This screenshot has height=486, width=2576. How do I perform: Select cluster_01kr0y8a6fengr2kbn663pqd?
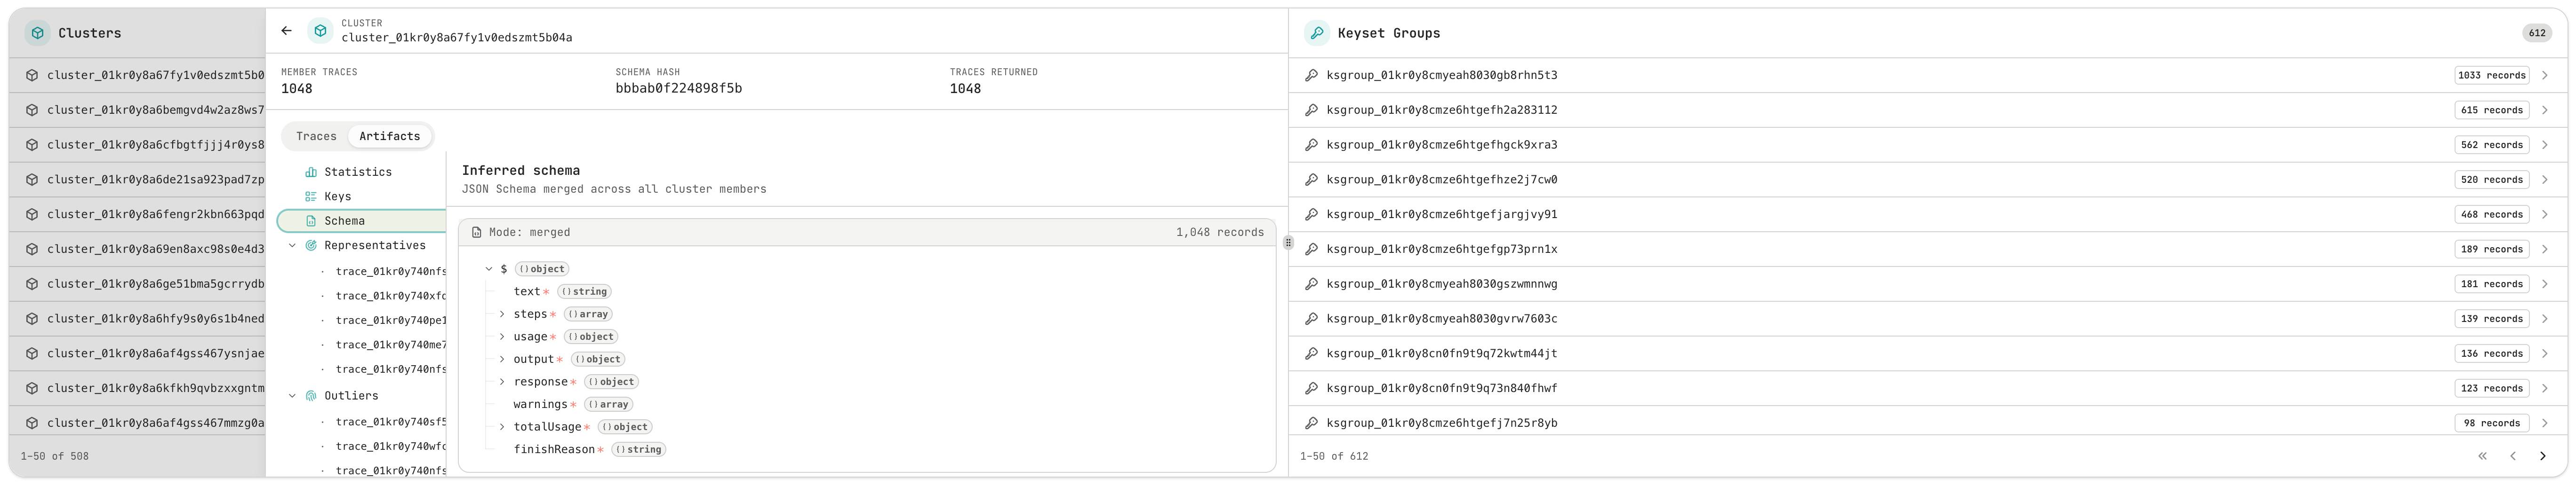[138, 214]
